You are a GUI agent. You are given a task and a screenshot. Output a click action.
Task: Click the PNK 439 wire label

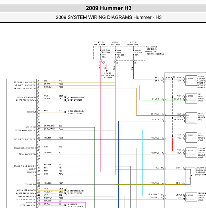tap(53, 171)
